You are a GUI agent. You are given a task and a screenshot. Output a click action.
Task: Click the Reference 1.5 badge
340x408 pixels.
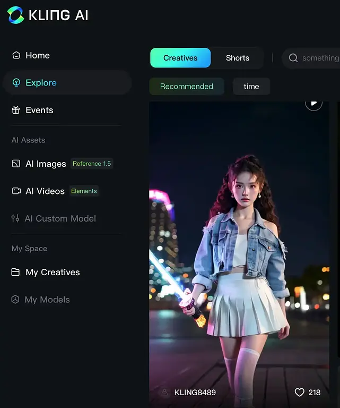pos(92,164)
